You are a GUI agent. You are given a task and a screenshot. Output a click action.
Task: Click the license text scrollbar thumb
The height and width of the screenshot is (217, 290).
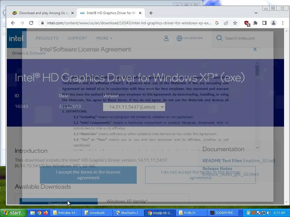[x=257, y=70]
